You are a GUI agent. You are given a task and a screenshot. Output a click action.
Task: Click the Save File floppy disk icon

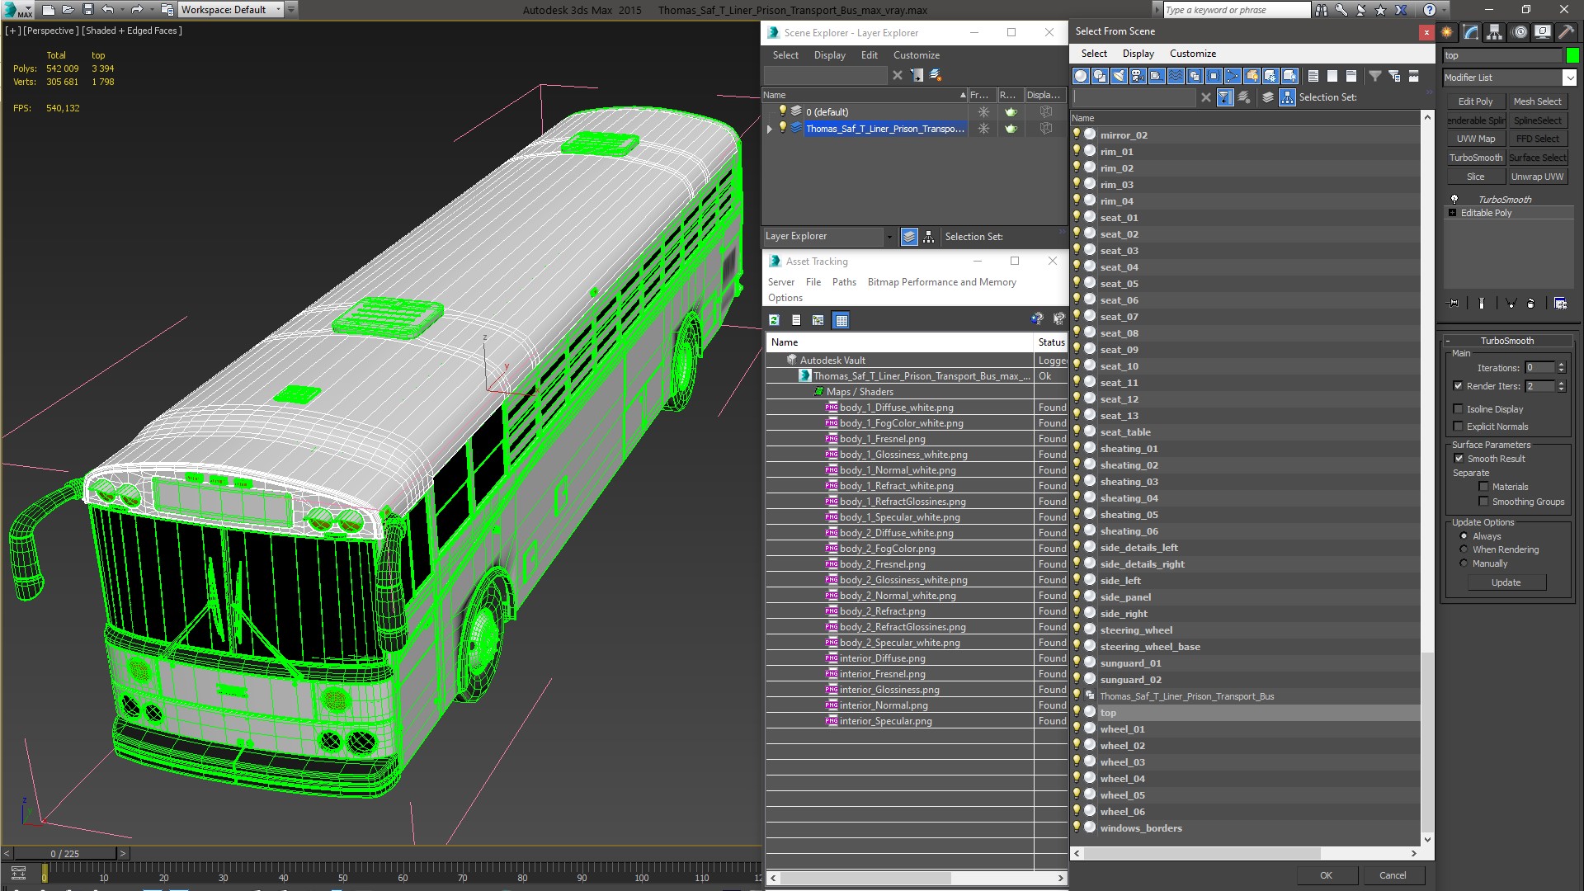coord(88,10)
